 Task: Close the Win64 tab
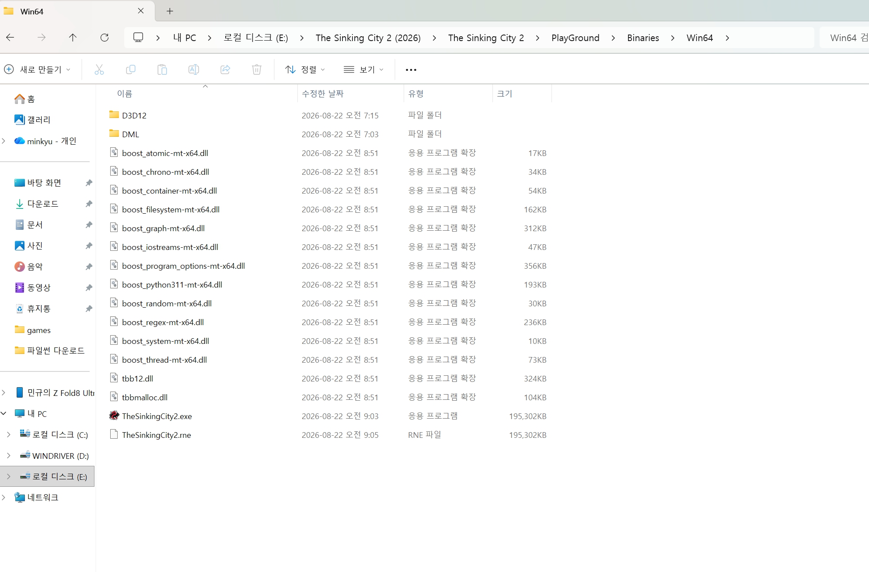click(141, 11)
